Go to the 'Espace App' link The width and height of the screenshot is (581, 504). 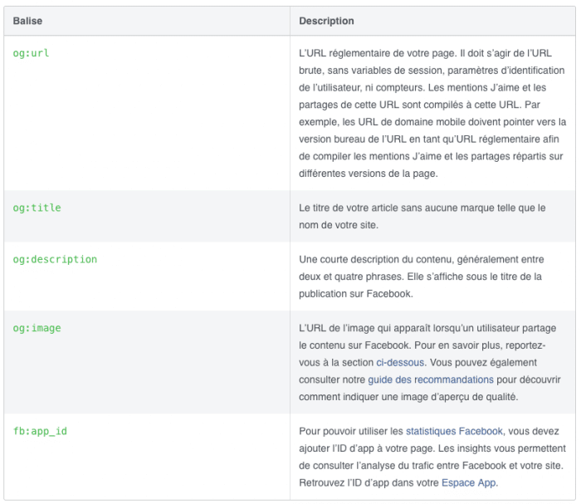point(469,482)
